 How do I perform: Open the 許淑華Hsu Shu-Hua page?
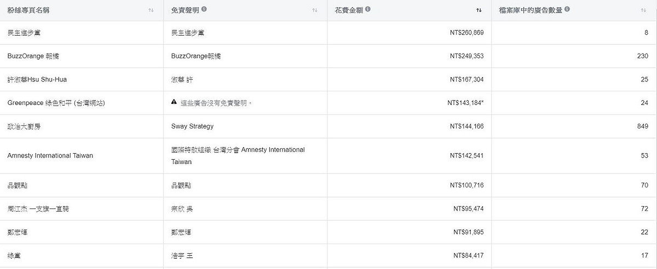tap(37, 80)
